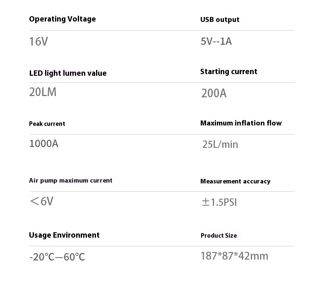Click the USB output heading
The width and height of the screenshot is (327, 289).
(x=220, y=19)
